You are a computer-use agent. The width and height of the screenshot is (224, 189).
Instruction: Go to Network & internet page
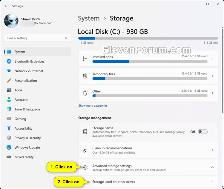point(37,71)
